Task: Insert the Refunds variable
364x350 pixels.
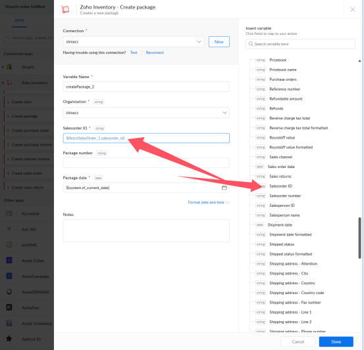Action: click(x=276, y=108)
